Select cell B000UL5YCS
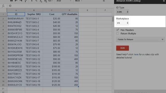 (16, 85)
